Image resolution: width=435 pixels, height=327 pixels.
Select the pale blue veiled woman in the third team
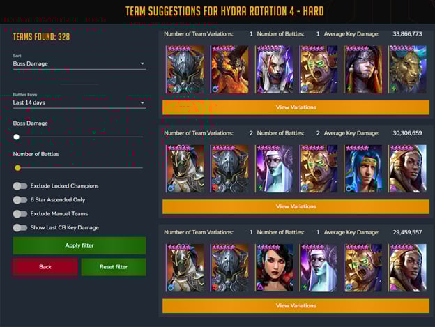pyautogui.click(x=319, y=268)
